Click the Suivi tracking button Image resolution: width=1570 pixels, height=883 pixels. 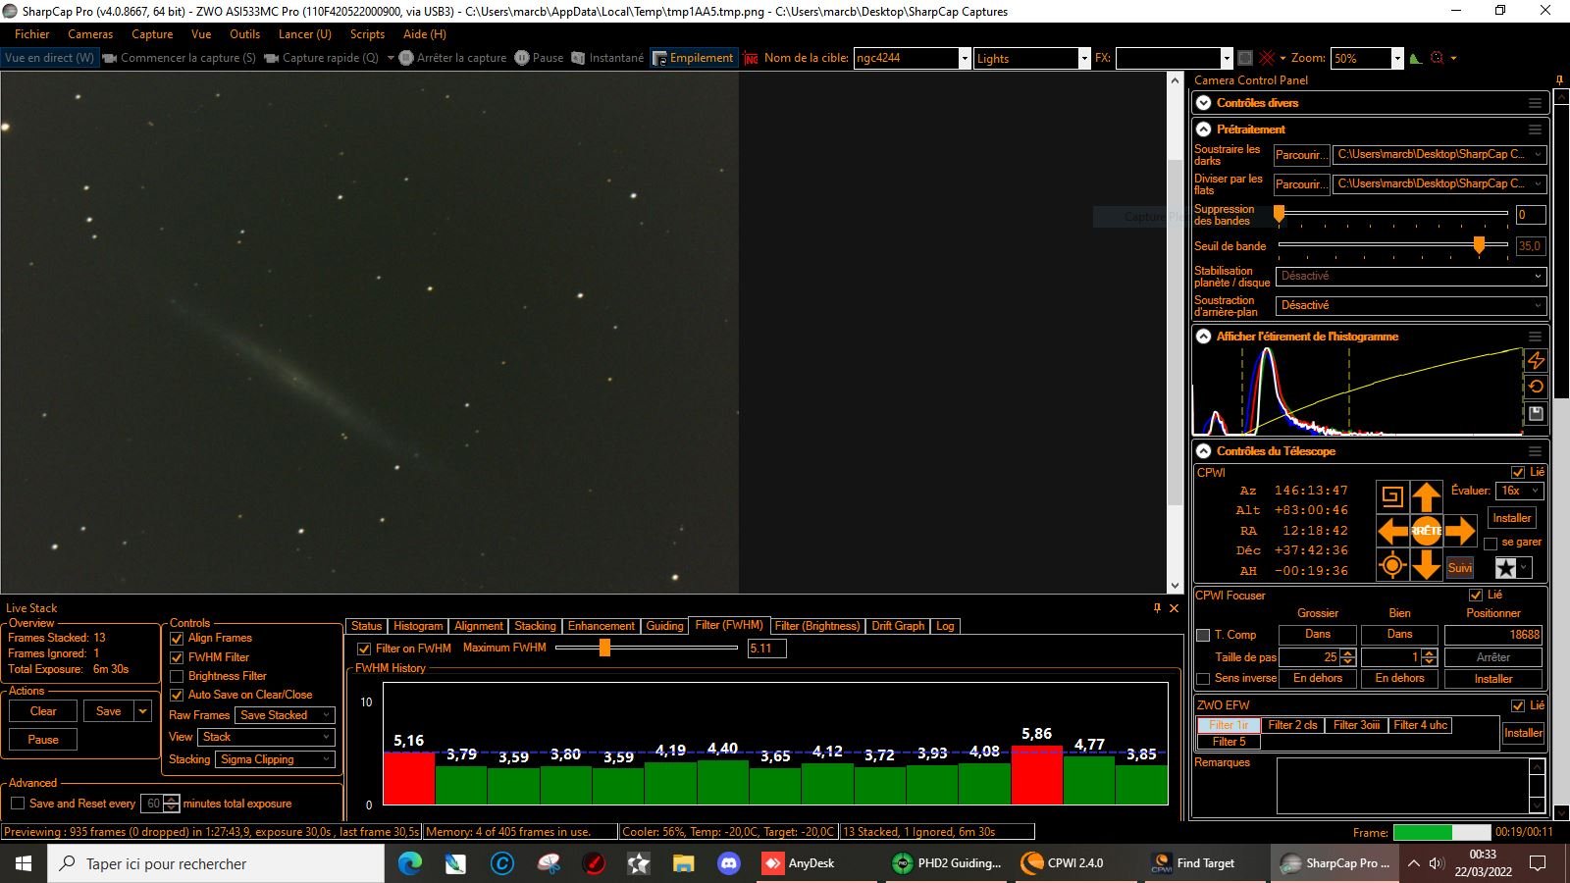[x=1460, y=568]
